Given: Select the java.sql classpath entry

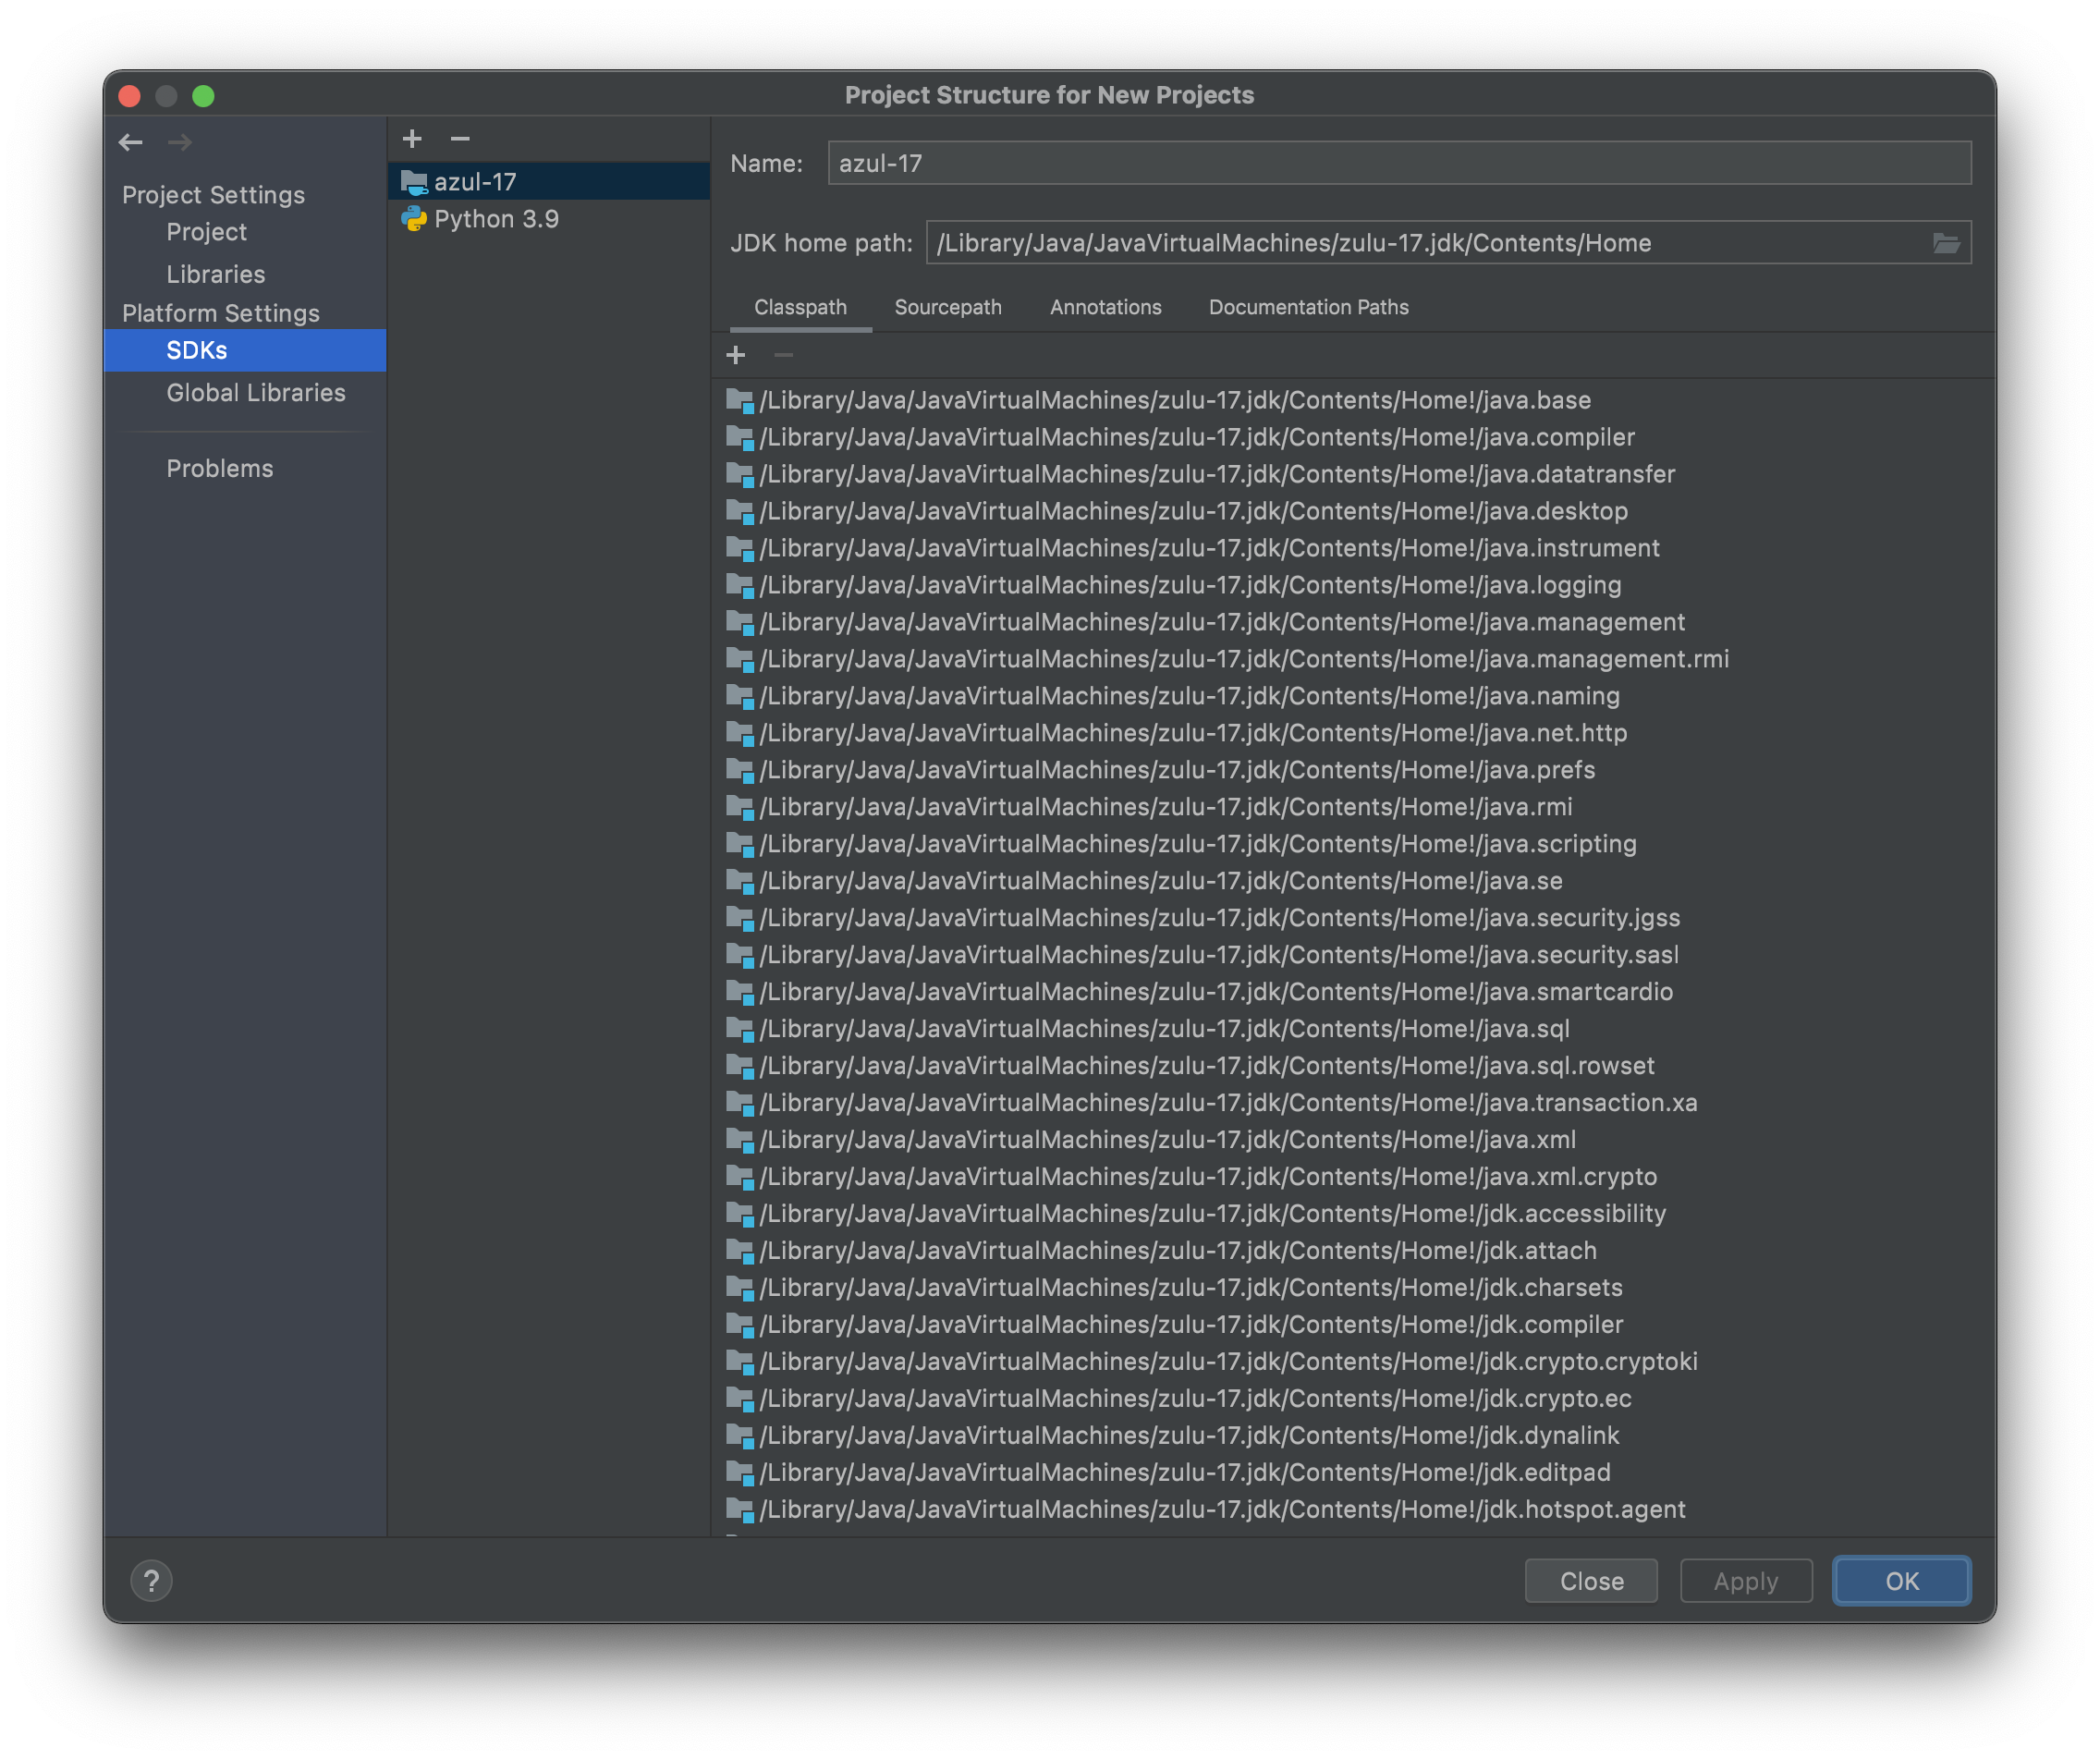Looking at the screenshot, I should coord(1352,1029).
